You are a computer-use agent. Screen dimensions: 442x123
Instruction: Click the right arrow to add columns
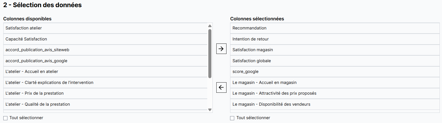[x=221, y=49]
